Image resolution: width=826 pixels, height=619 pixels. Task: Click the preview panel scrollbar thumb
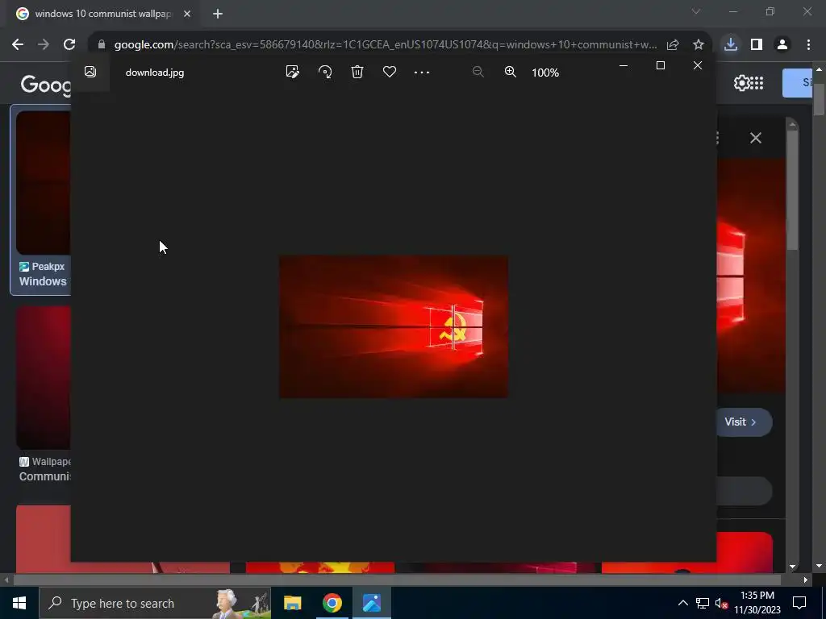click(792, 189)
